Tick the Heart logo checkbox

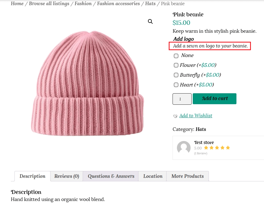[x=176, y=85]
